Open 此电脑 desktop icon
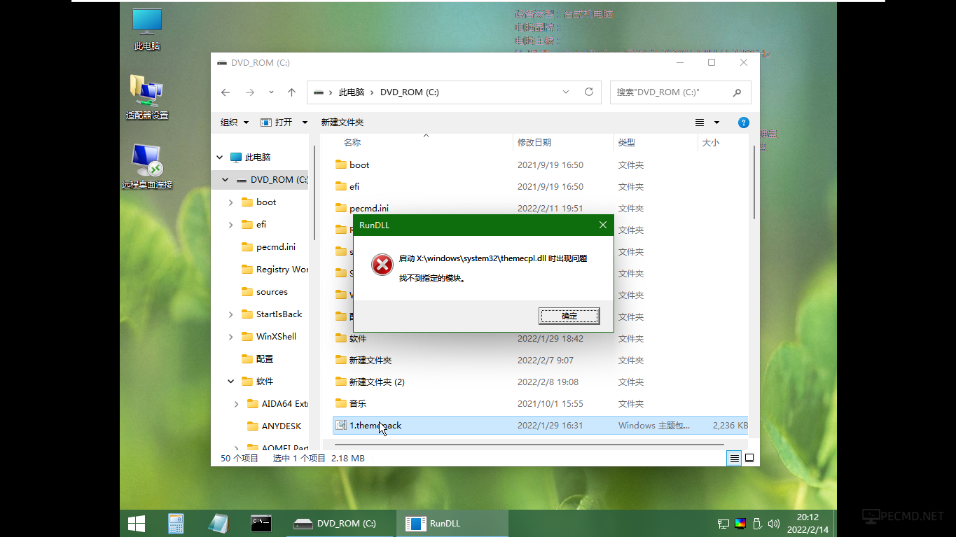Image resolution: width=956 pixels, height=537 pixels. (x=147, y=29)
